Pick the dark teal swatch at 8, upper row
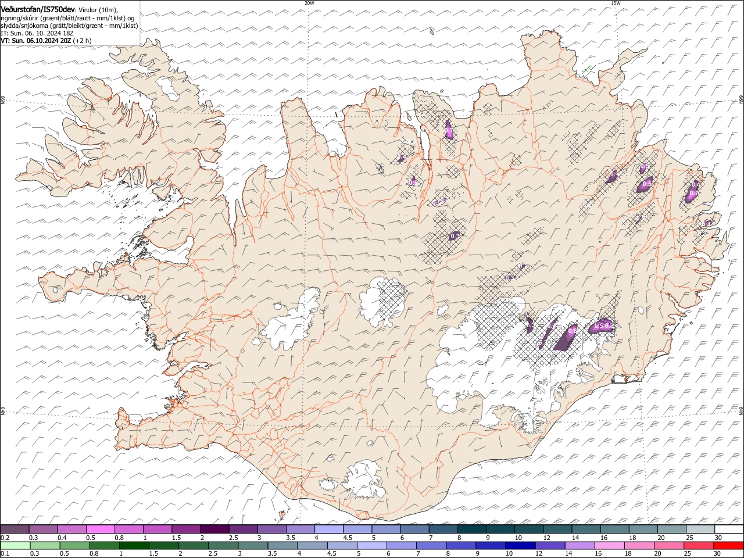 pos(472,530)
